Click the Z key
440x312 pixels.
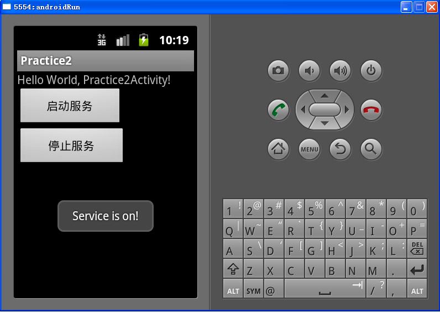[253, 268]
